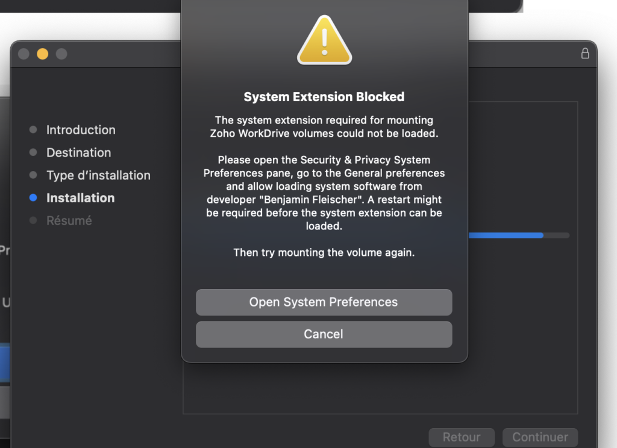Select the Résumé step in sidebar

(x=69, y=220)
